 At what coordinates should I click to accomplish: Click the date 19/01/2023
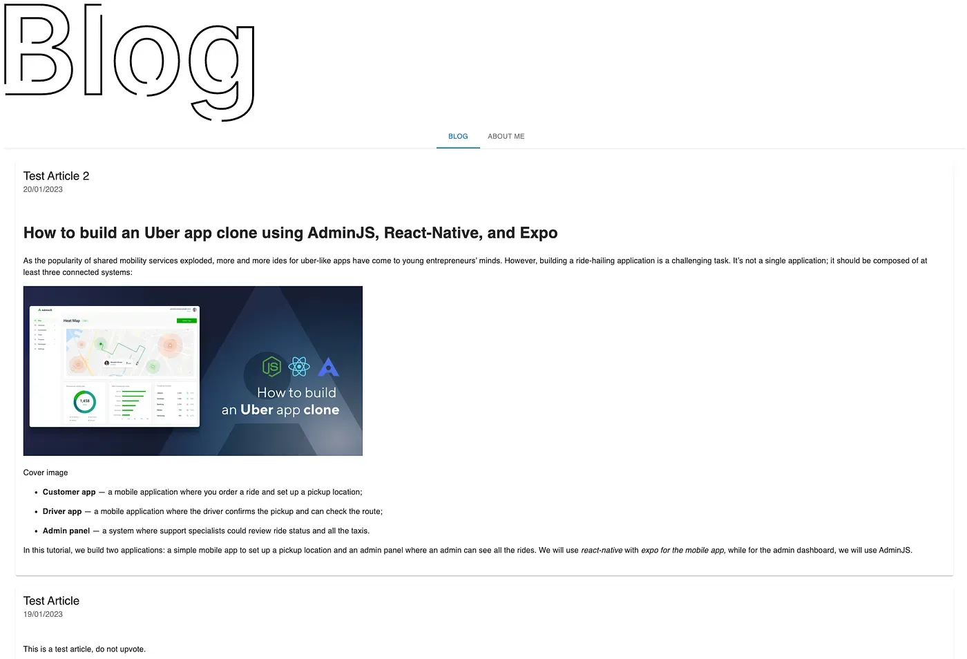tap(43, 614)
